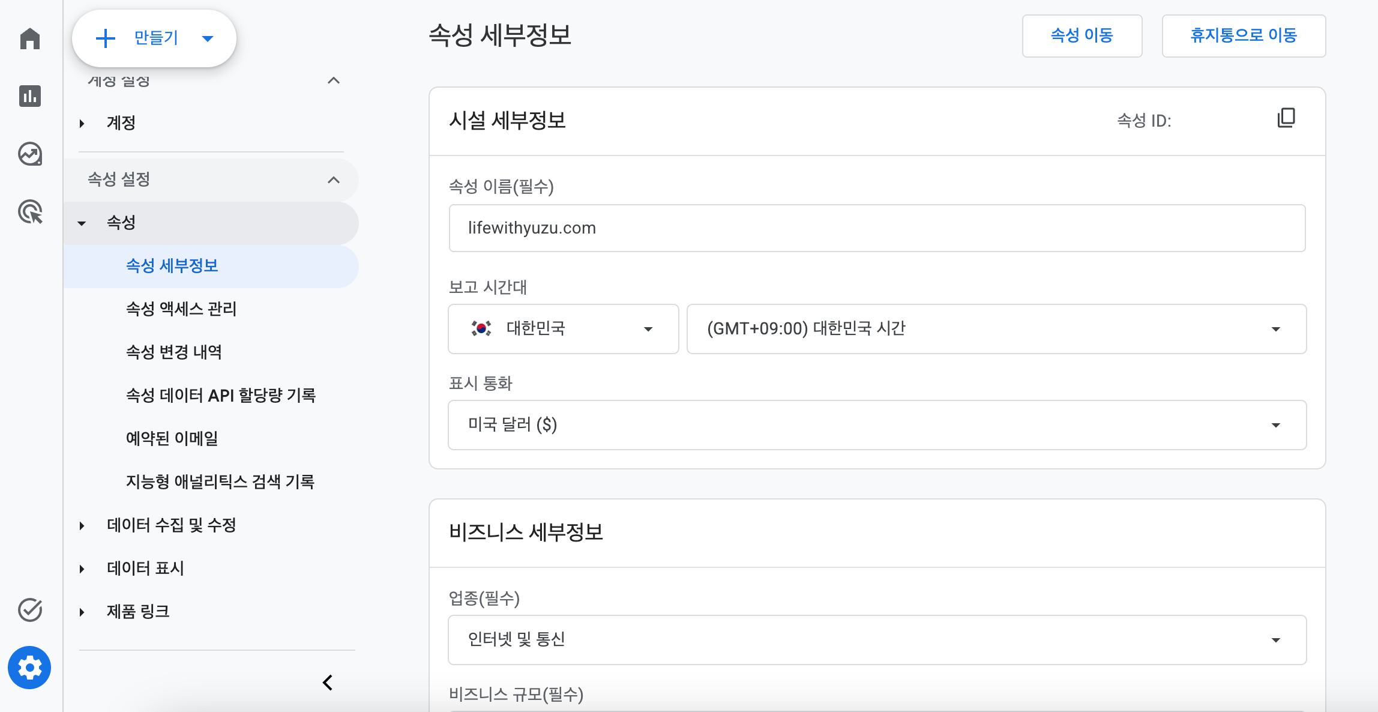The image size is (1378, 712).
Task: Collapse the 계정 설정 section chevron
Action: click(334, 80)
